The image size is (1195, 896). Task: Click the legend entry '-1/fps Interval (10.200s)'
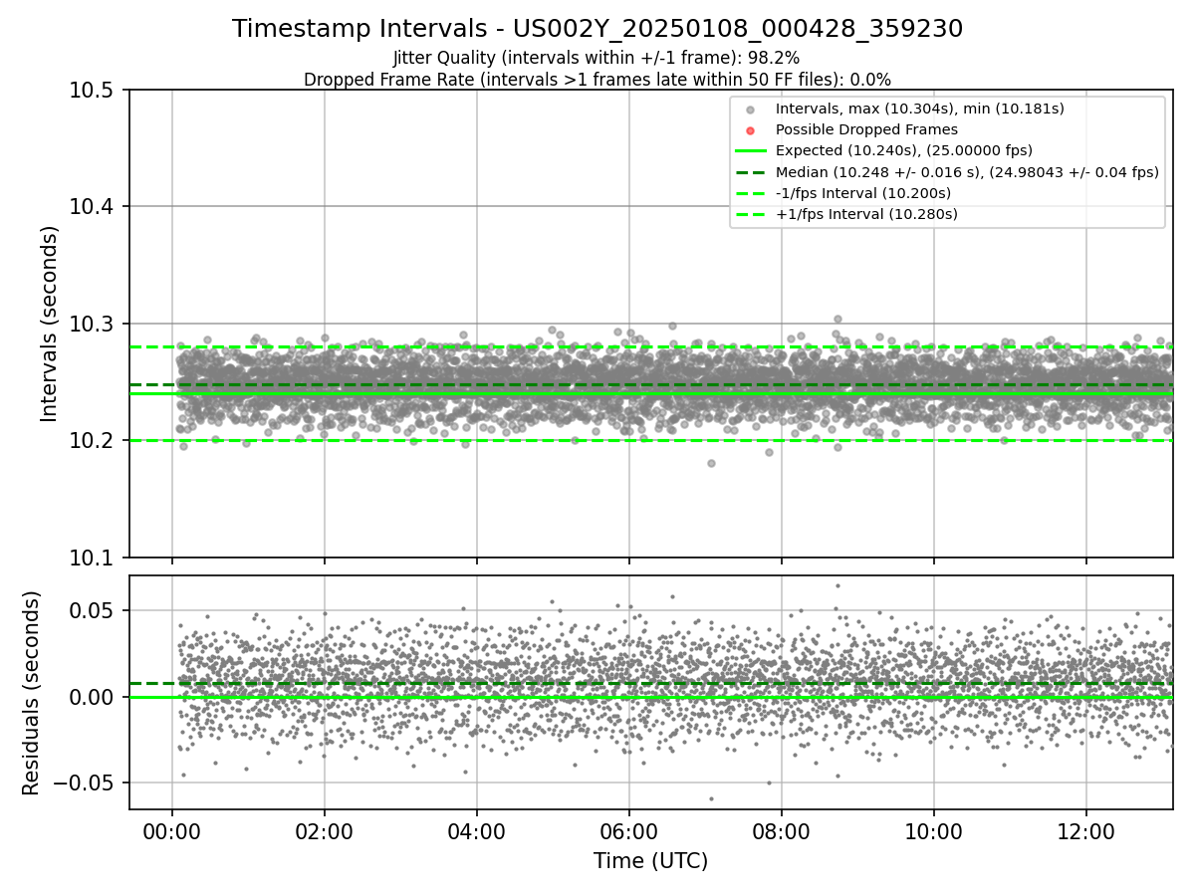(x=863, y=193)
